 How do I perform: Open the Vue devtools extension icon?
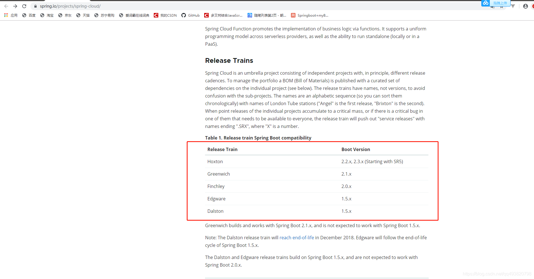513,6
